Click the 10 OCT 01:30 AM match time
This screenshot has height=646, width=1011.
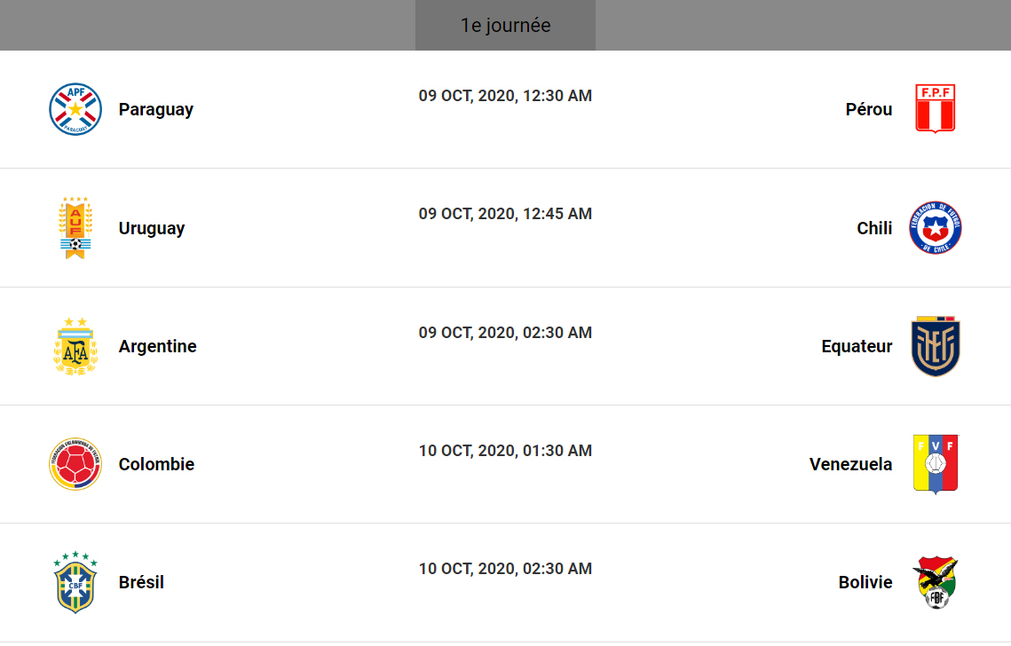505,451
